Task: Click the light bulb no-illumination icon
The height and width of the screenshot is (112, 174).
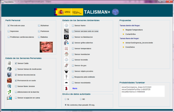Action: pyautogui.click(x=67, y=37)
